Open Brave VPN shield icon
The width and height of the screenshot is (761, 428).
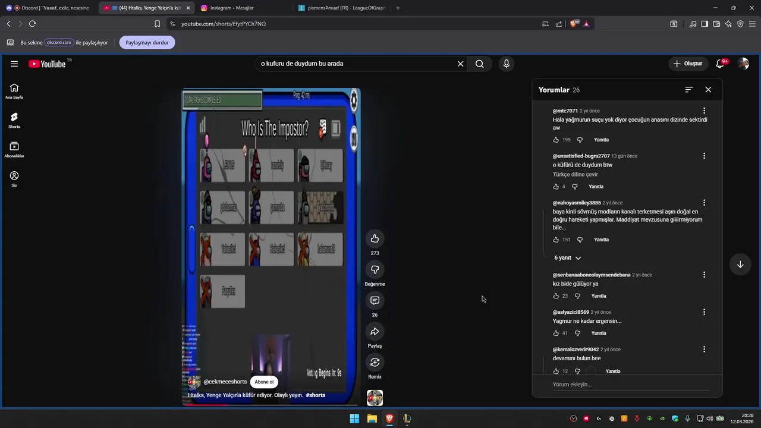(740, 24)
